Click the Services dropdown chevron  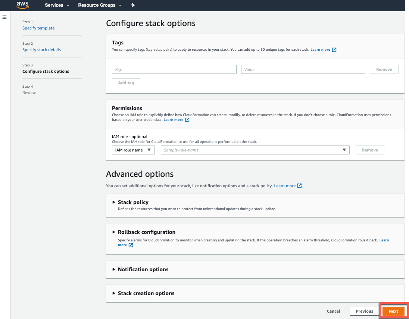click(x=68, y=6)
